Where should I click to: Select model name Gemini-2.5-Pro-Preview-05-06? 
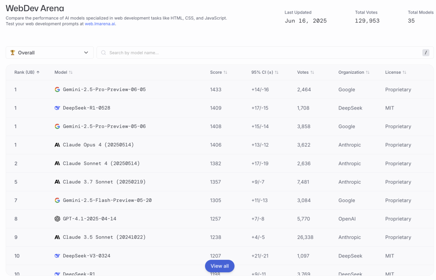click(x=104, y=126)
